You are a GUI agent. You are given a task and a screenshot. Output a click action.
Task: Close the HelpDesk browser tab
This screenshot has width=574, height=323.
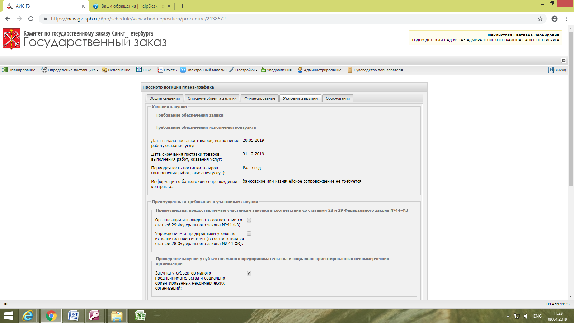169,6
